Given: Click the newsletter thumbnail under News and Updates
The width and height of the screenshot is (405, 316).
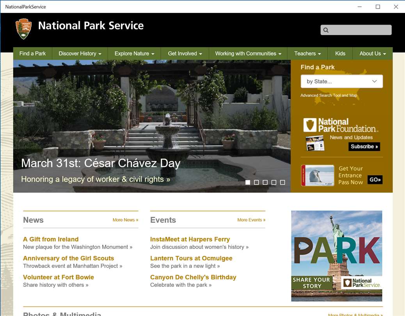Looking at the screenshot, I should pos(315,143).
